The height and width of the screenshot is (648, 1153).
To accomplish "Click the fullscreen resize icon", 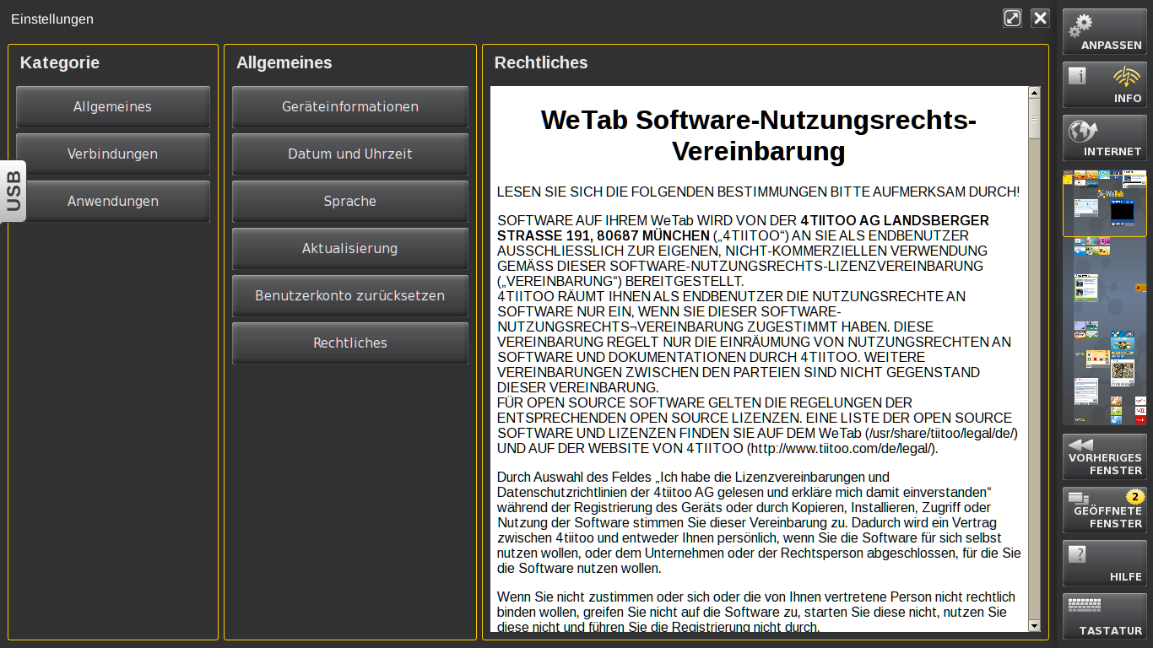I will click(1012, 18).
